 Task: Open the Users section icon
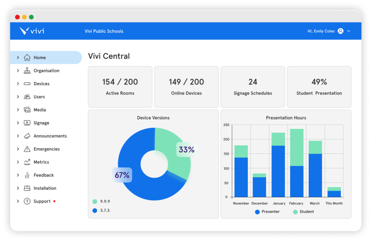tap(27, 97)
